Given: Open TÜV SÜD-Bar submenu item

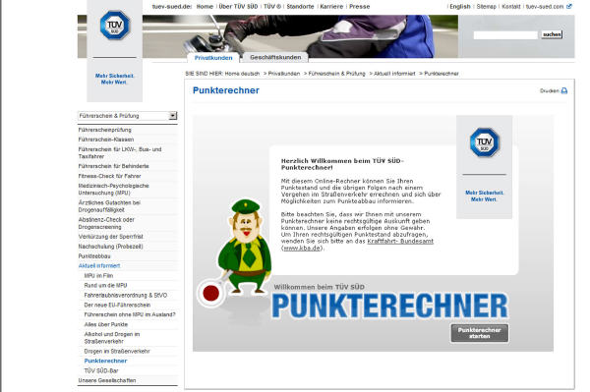Looking at the screenshot, I should pos(101,370).
